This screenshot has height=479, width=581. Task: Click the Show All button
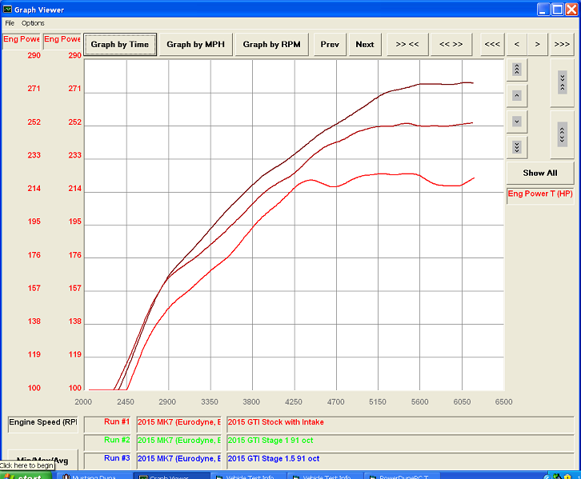540,173
